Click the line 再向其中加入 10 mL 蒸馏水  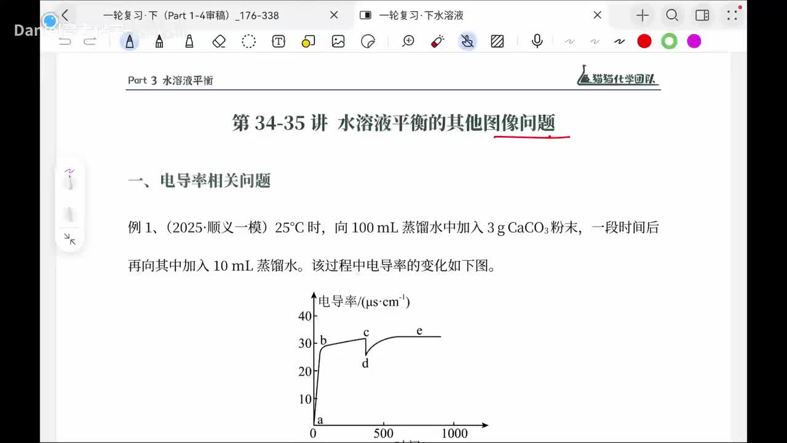click(x=312, y=266)
